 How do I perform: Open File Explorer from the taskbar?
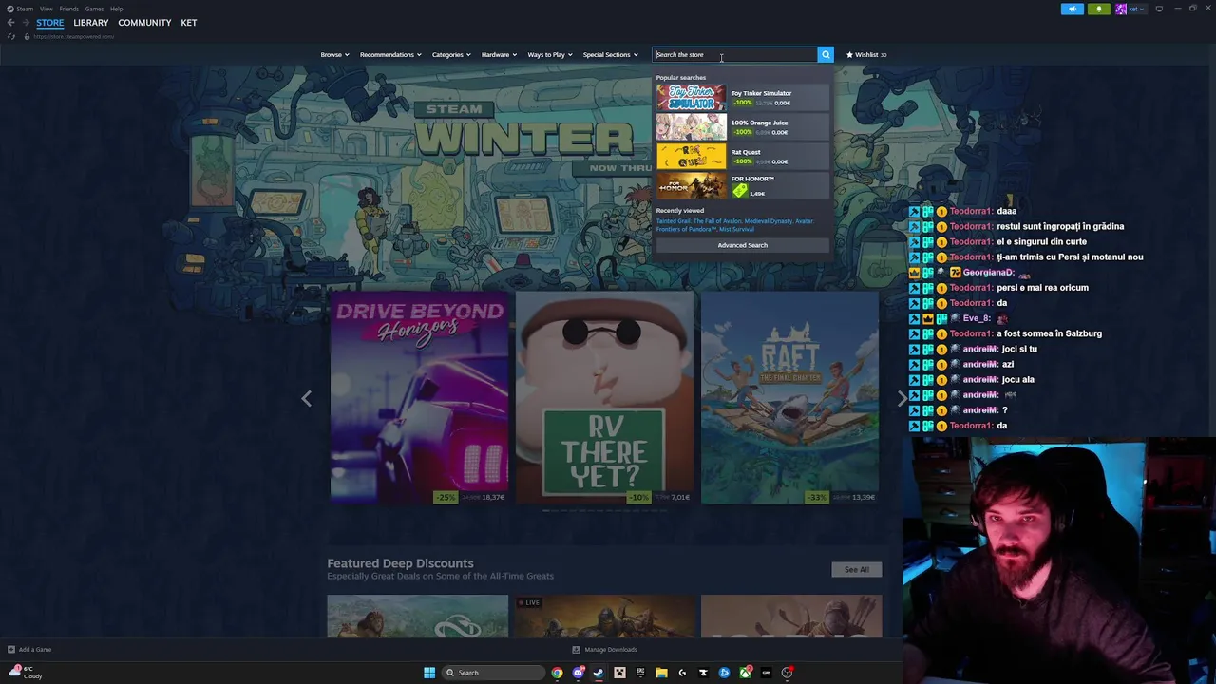point(661,673)
